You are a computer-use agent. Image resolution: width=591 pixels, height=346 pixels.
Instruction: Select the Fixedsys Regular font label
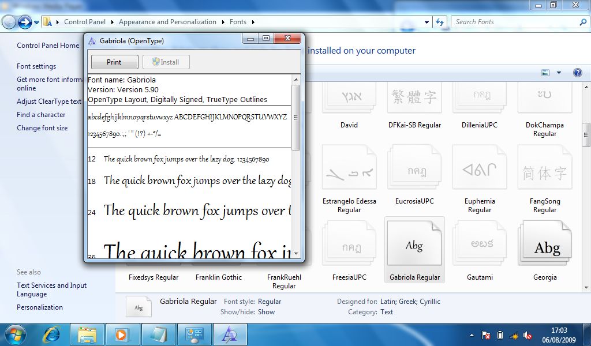(x=154, y=277)
